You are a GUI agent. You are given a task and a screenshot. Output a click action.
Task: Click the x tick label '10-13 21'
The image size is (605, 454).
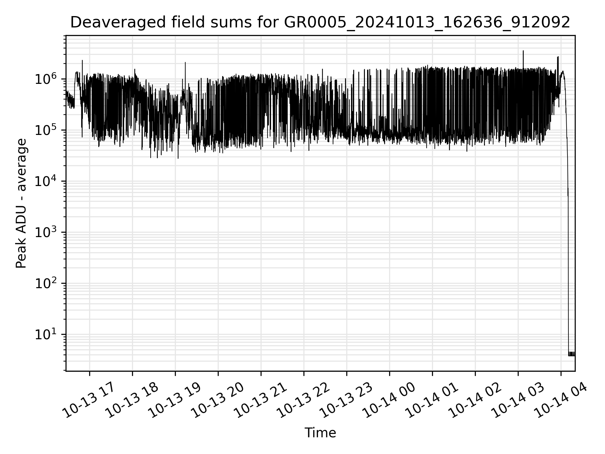pos(261,400)
